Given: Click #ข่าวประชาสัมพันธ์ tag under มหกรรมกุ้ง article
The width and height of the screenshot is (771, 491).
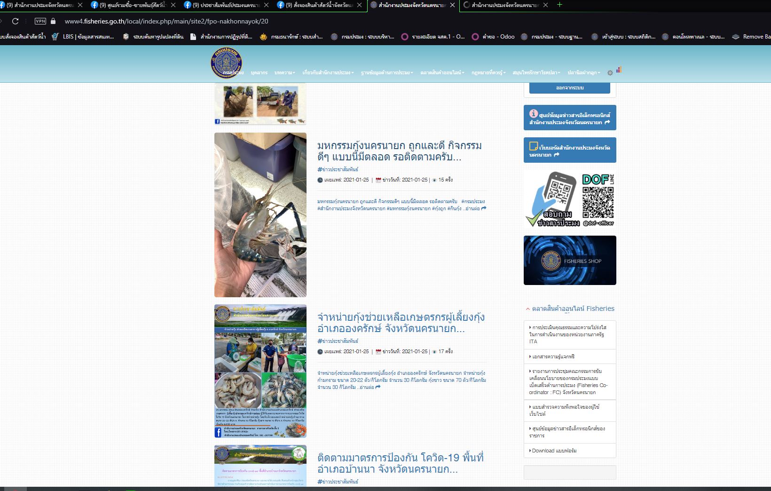Looking at the screenshot, I should pyautogui.click(x=338, y=169).
